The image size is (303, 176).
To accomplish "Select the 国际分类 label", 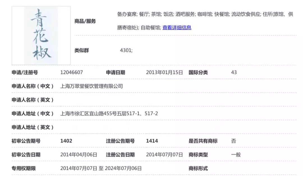I will [x=198, y=72].
